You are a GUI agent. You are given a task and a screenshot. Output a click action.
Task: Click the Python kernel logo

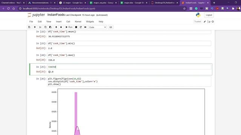(198, 15)
